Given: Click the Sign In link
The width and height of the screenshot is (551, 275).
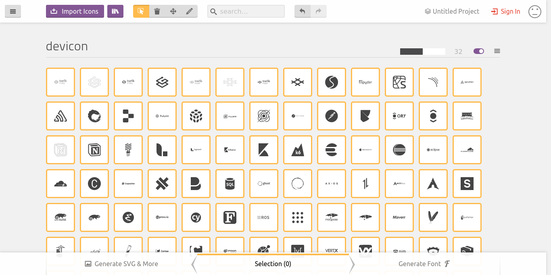Looking at the screenshot, I should tap(505, 11).
